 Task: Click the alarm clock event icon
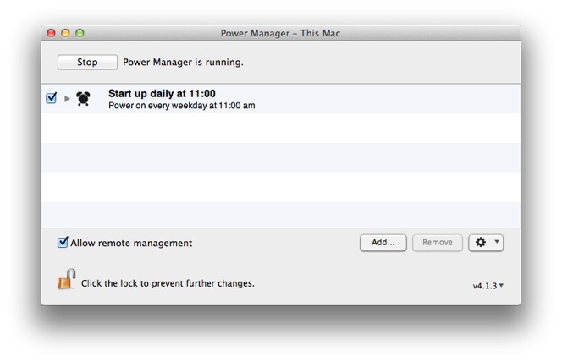point(83,99)
